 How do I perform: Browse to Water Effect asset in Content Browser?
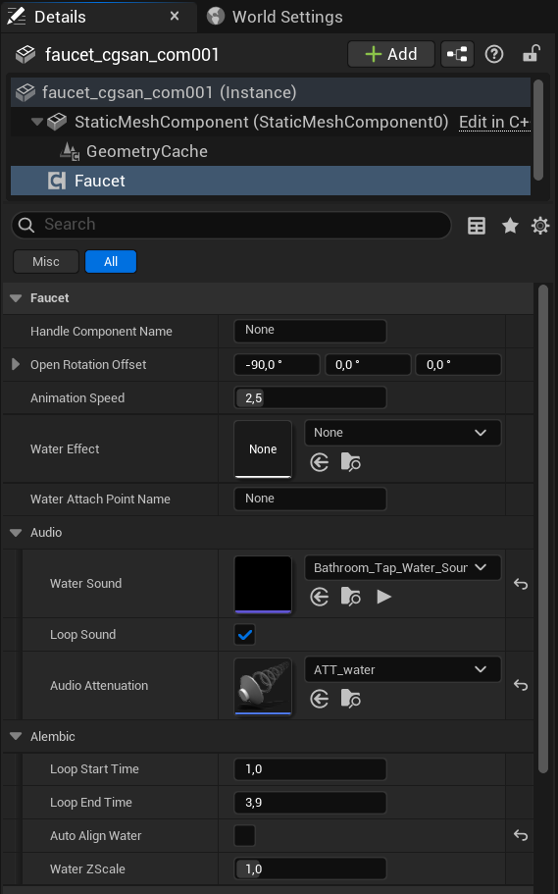[x=350, y=462]
